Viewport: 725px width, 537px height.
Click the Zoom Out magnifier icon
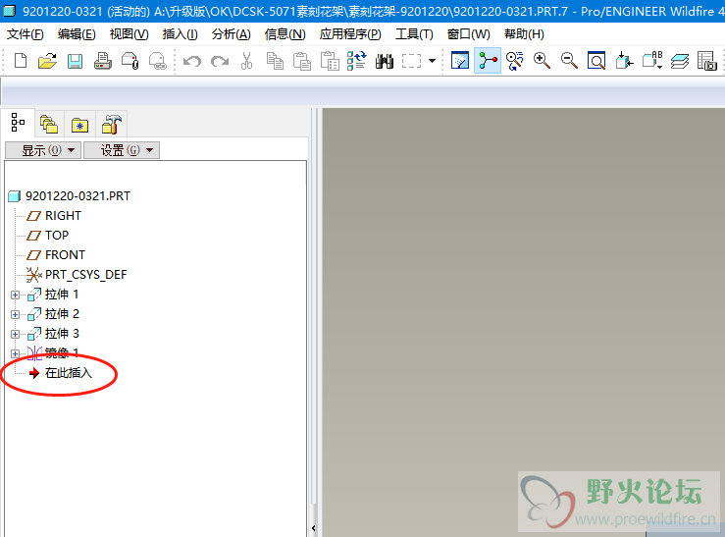pos(569,61)
